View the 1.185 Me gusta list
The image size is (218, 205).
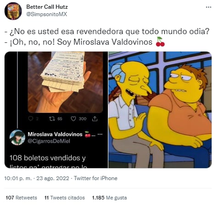coord(109,198)
